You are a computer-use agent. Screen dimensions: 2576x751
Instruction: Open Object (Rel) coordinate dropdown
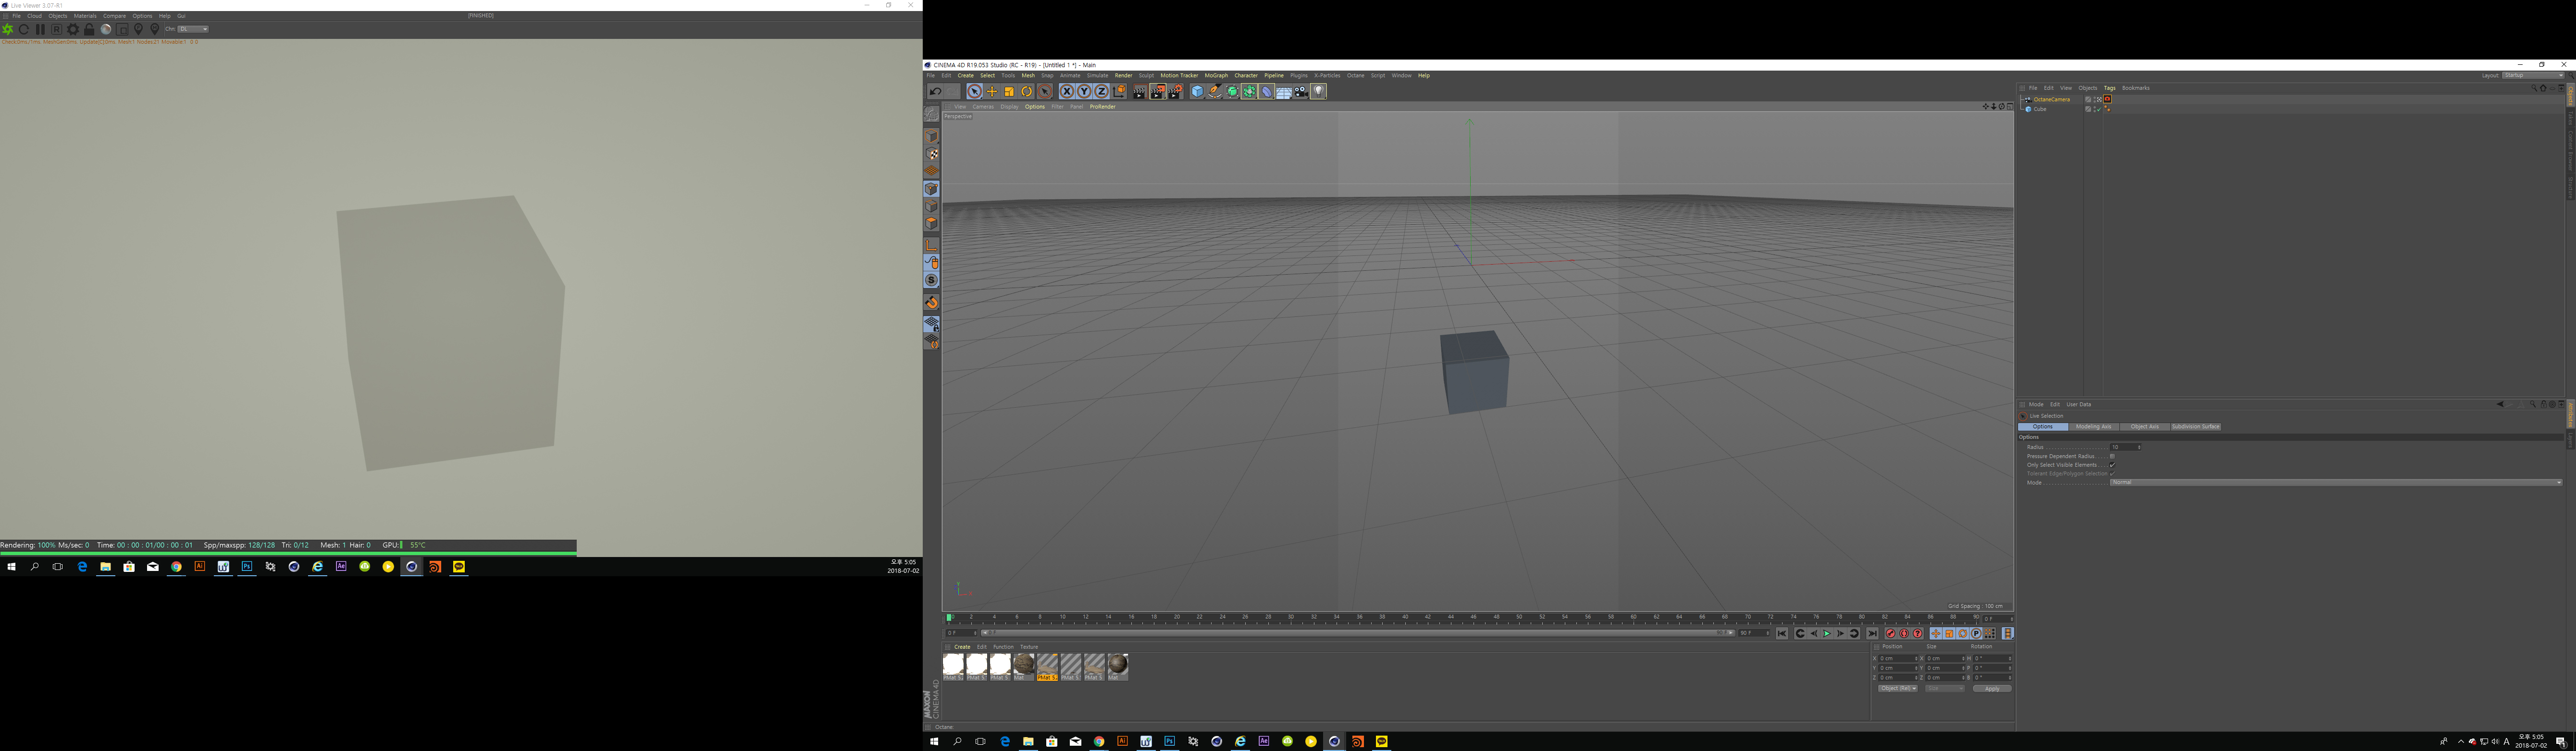[x=1898, y=688]
